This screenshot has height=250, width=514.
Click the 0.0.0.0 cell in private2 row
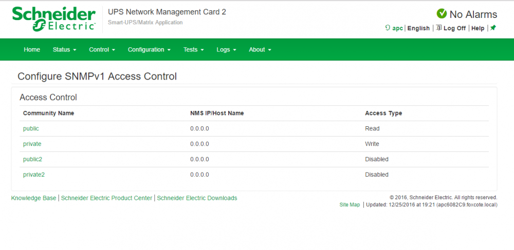[x=199, y=175]
